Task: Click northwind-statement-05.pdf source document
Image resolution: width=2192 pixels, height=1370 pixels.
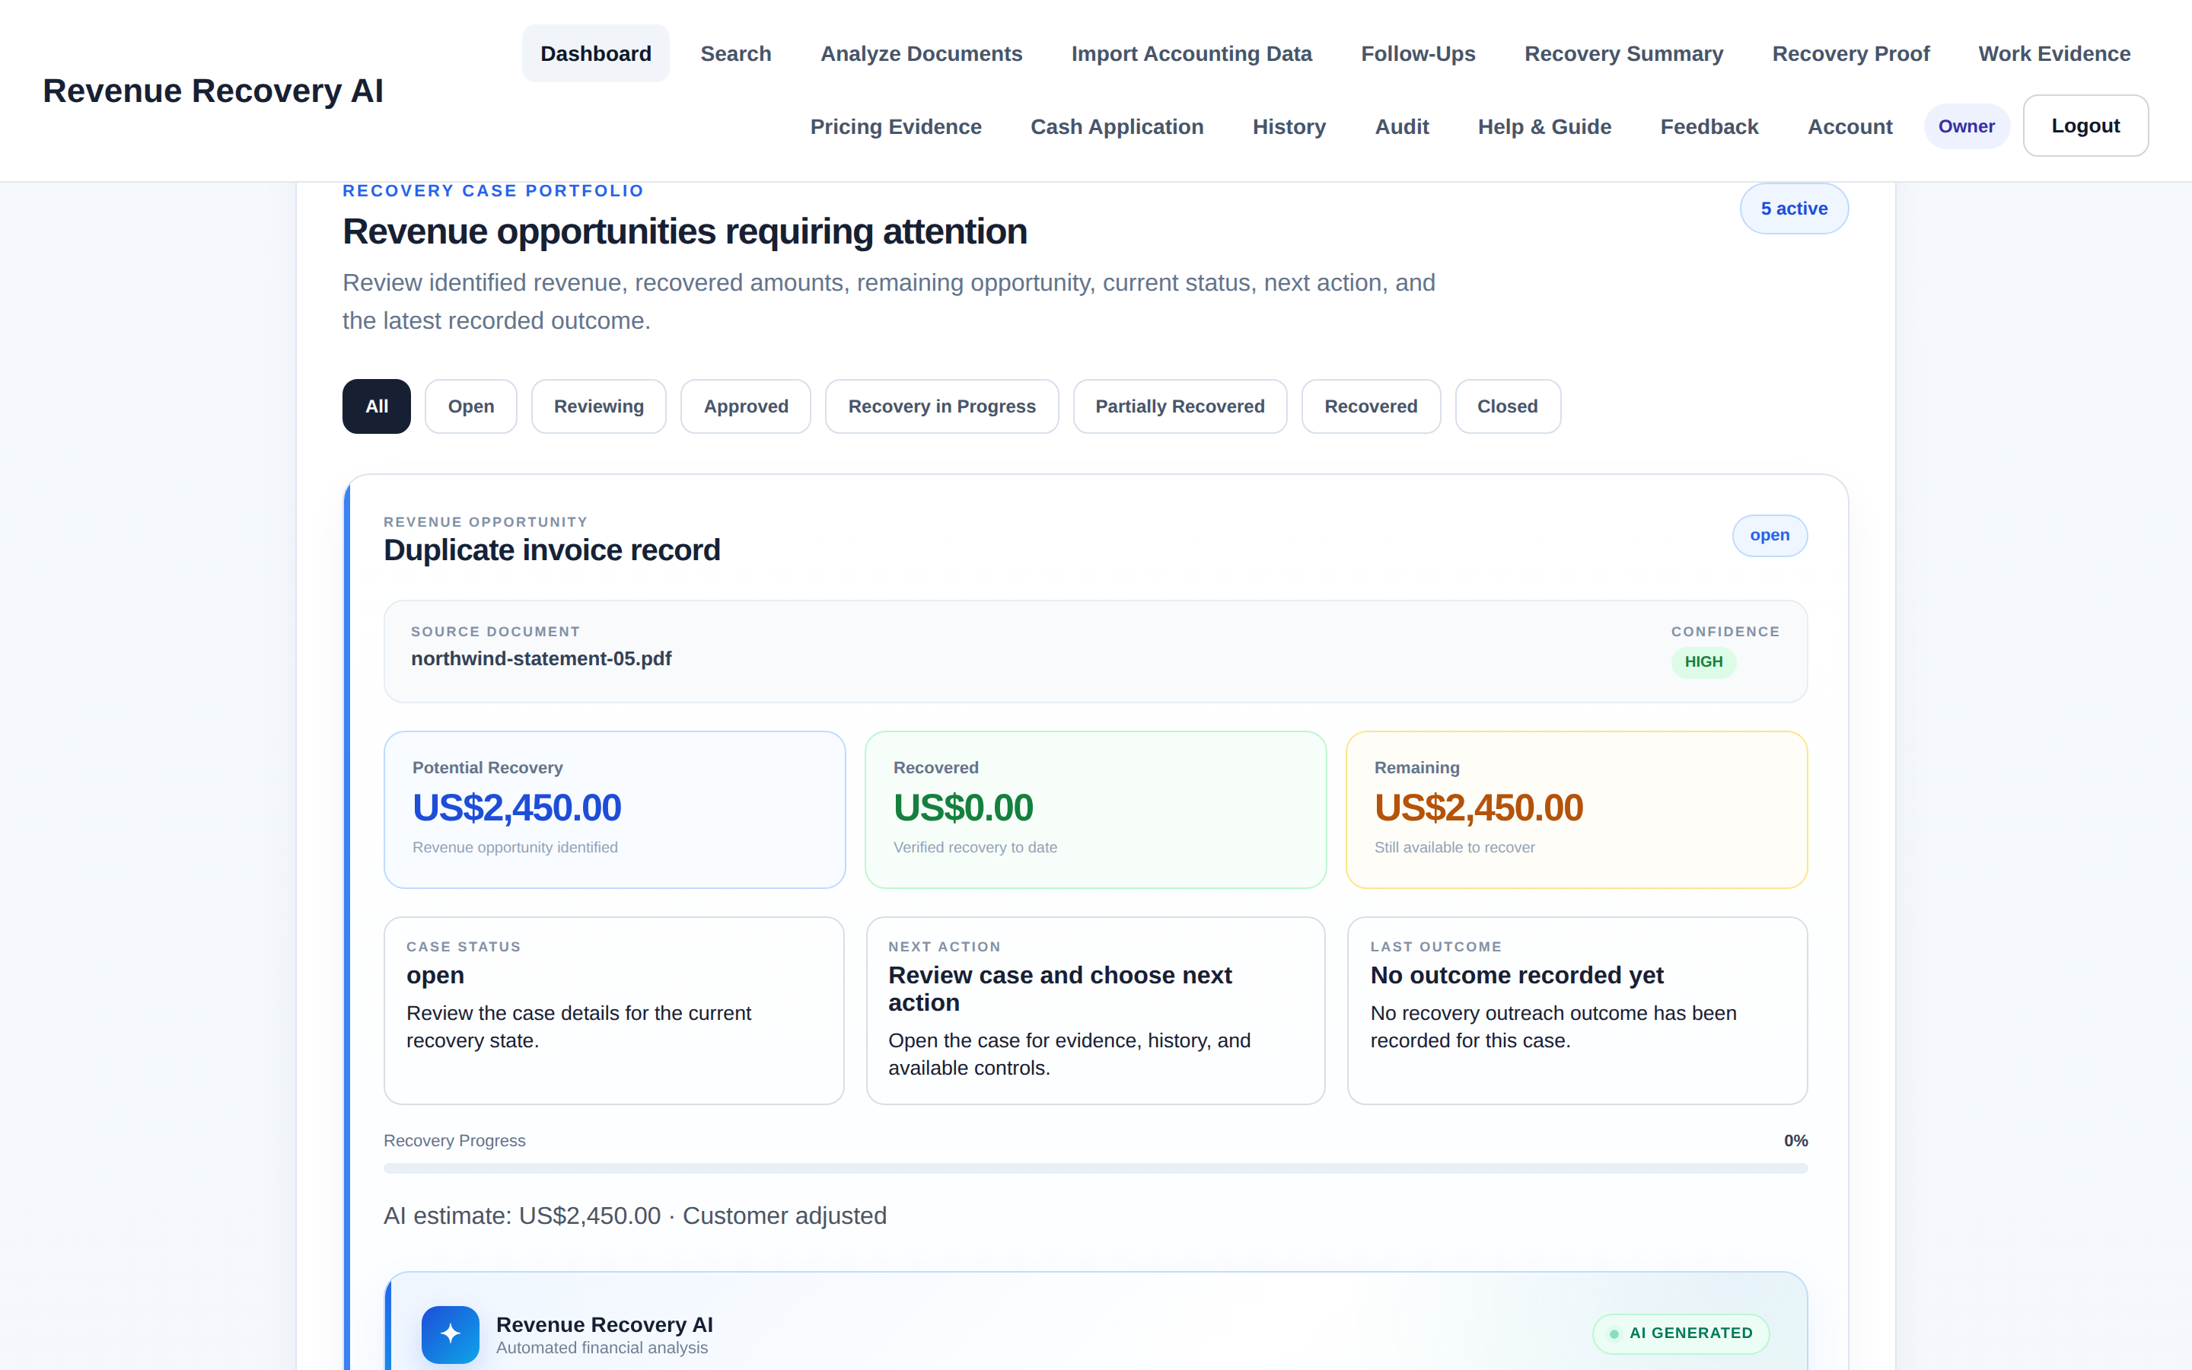Action: (540, 658)
